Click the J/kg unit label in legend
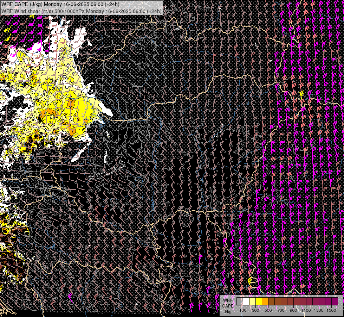Viewport: 344px width, 317px height. 228,311
